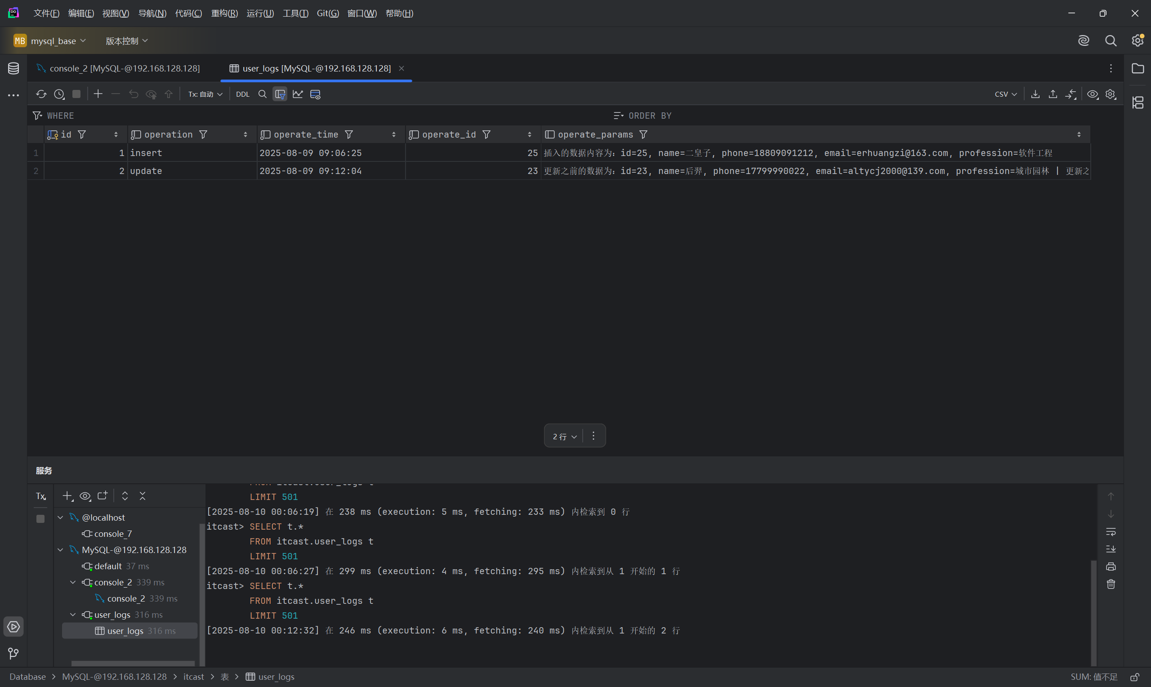Image resolution: width=1151 pixels, height=687 pixels.
Task: Click the export data download icon
Action: tap(1035, 94)
